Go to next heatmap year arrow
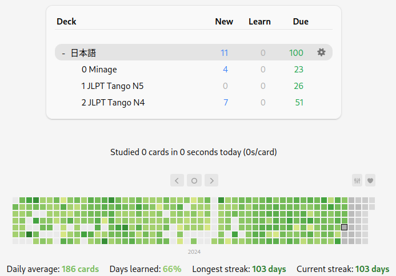This screenshot has width=396, height=276. pos(211,180)
